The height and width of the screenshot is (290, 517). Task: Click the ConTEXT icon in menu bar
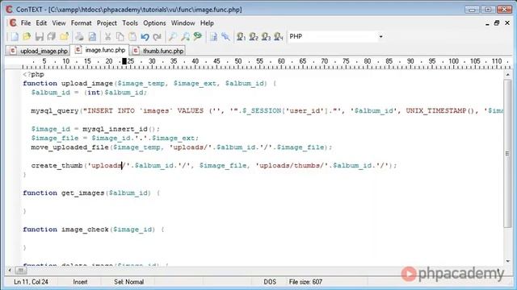(x=13, y=23)
